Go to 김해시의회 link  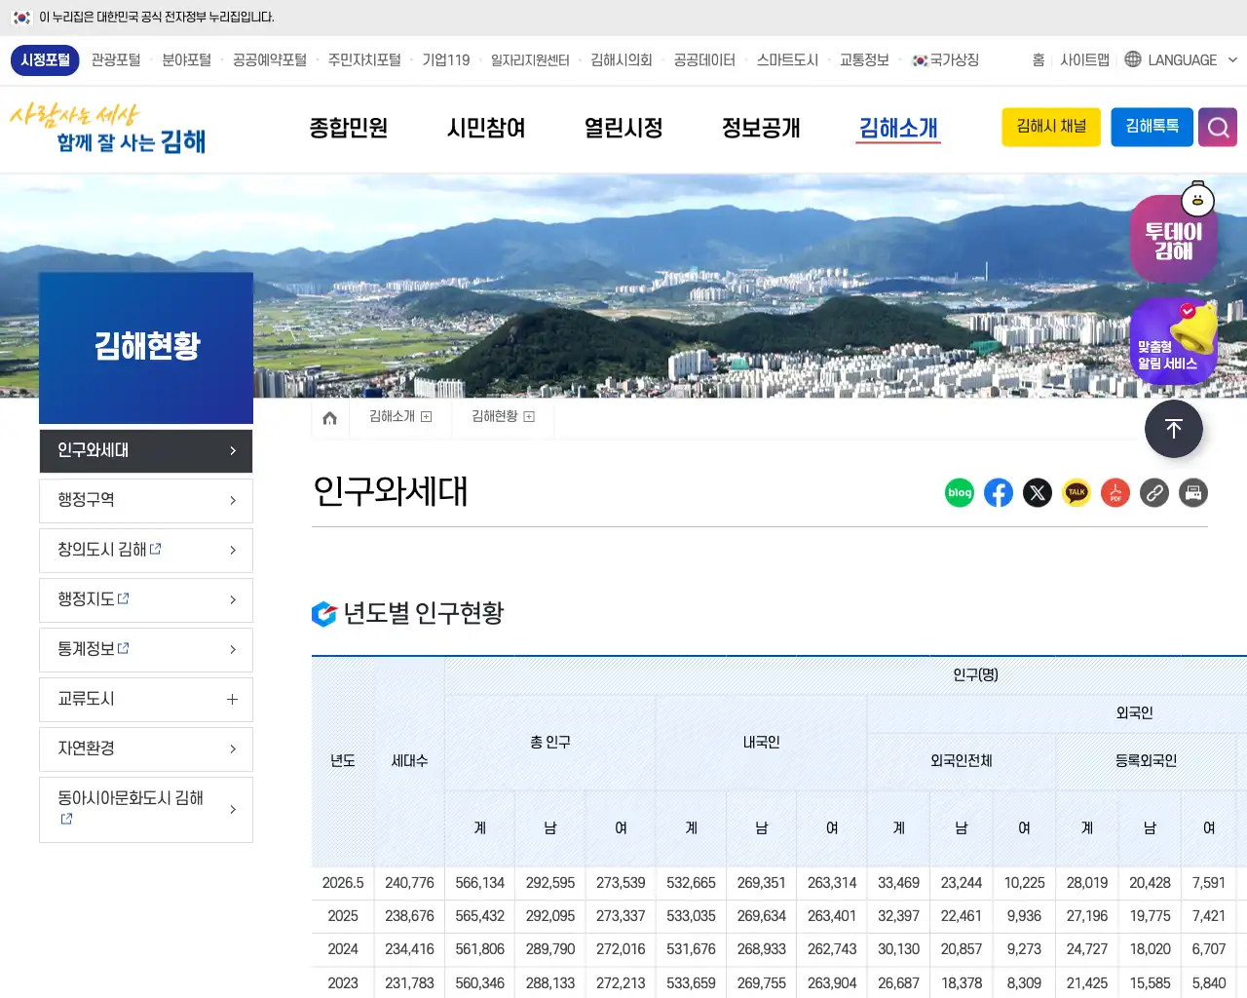(622, 60)
